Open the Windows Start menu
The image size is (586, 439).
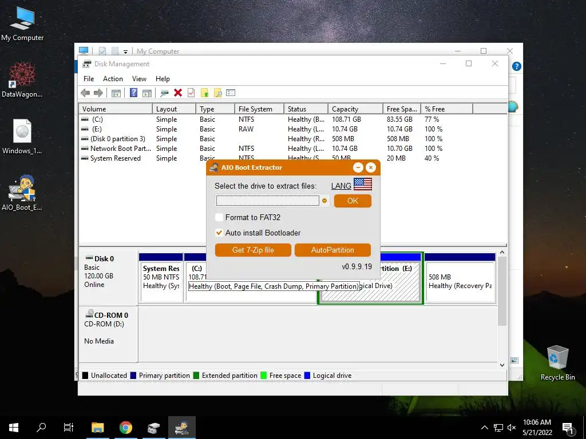14,428
